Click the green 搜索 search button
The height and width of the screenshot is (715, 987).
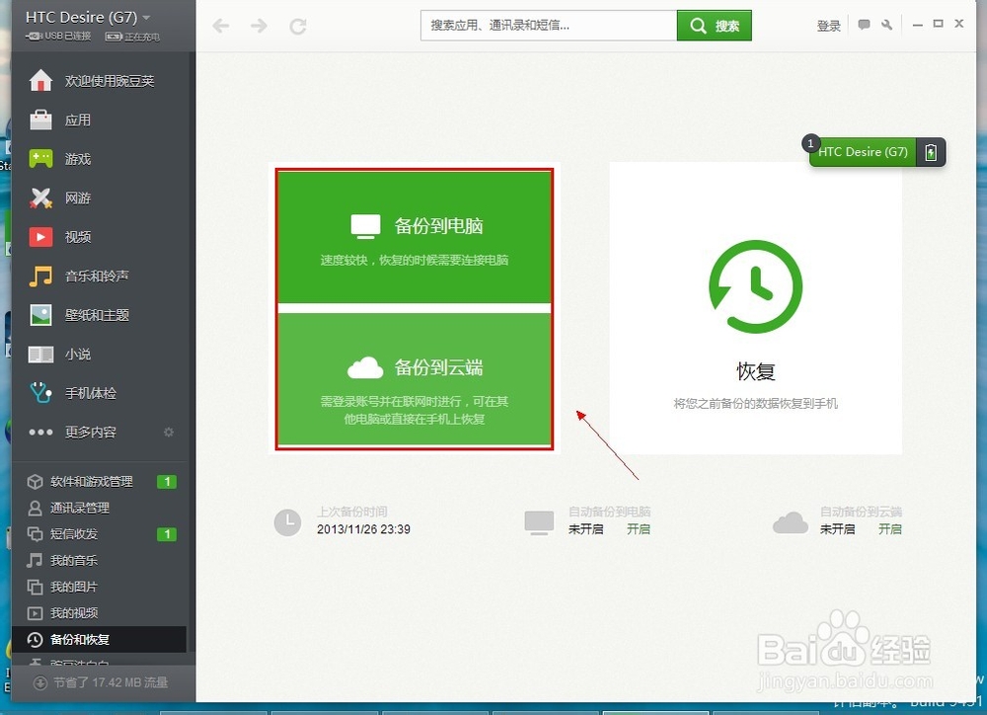(x=714, y=25)
